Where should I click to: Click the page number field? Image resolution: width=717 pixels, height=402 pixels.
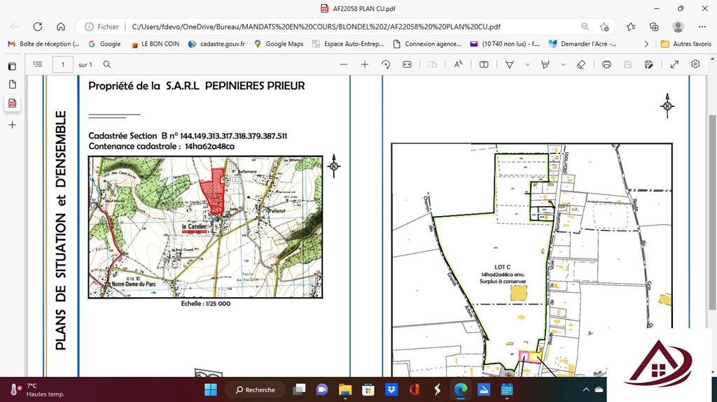tap(63, 64)
